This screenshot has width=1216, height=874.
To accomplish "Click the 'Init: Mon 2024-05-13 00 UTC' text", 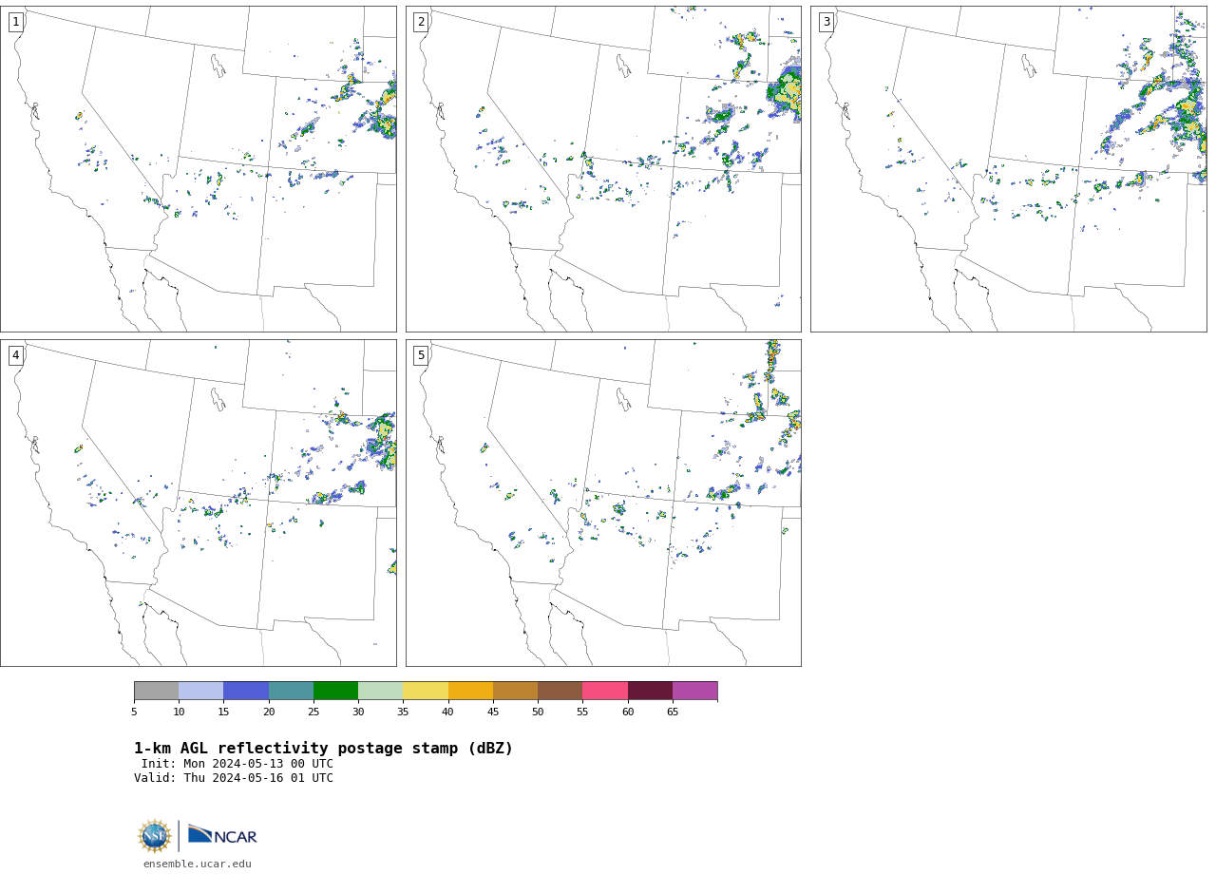I will click(237, 764).
